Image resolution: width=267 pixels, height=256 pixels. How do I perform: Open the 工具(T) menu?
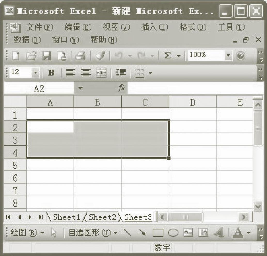pyautogui.click(x=231, y=27)
